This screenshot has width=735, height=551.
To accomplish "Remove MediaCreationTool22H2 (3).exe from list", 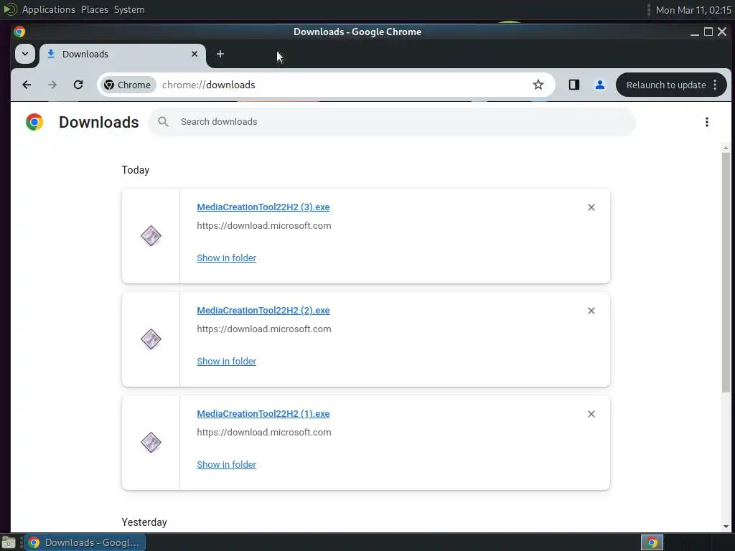I will [x=591, y=207].
